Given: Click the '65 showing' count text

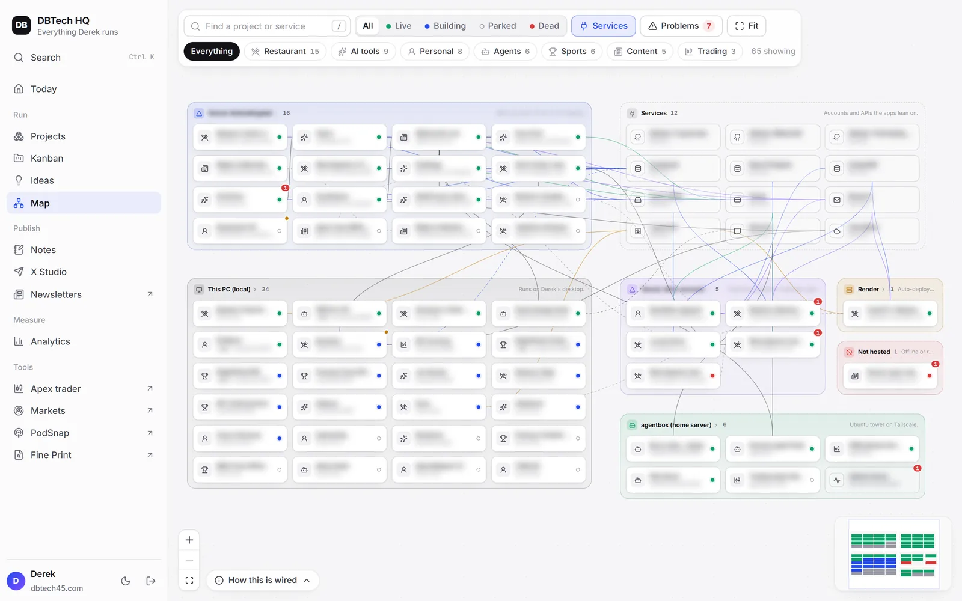Looking at the screenshot, I should pyautogui.click(x=773, y=52).
